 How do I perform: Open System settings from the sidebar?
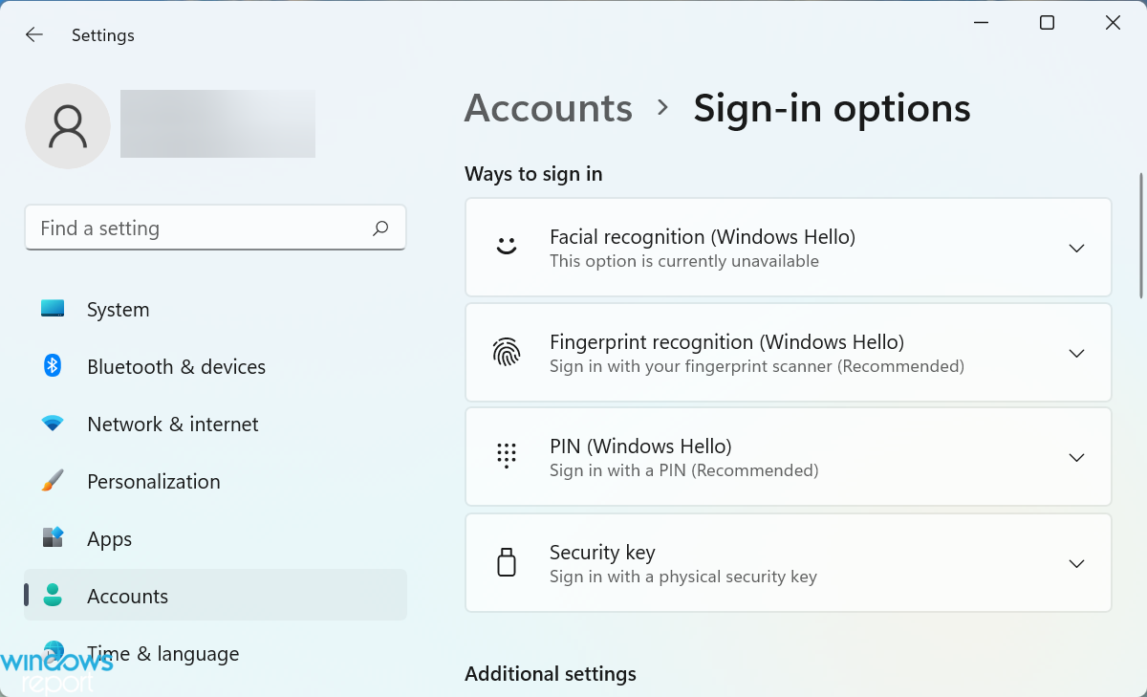[x=118, y=309]
